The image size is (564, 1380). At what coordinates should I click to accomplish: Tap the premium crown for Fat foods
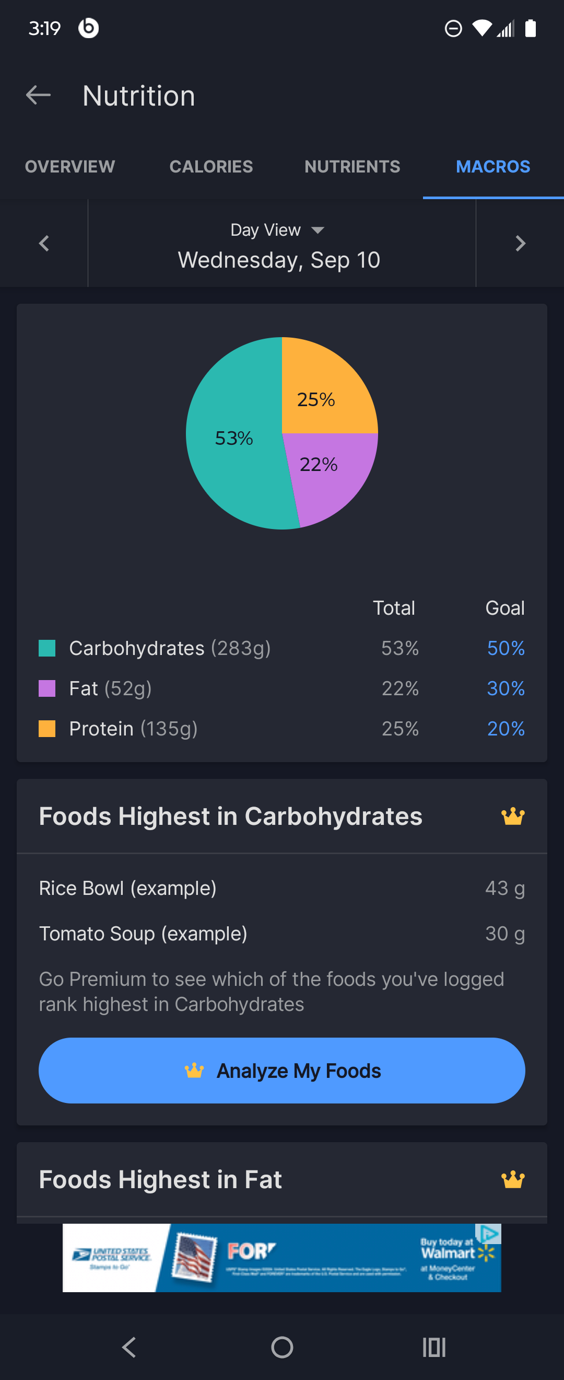[513, 1179]
